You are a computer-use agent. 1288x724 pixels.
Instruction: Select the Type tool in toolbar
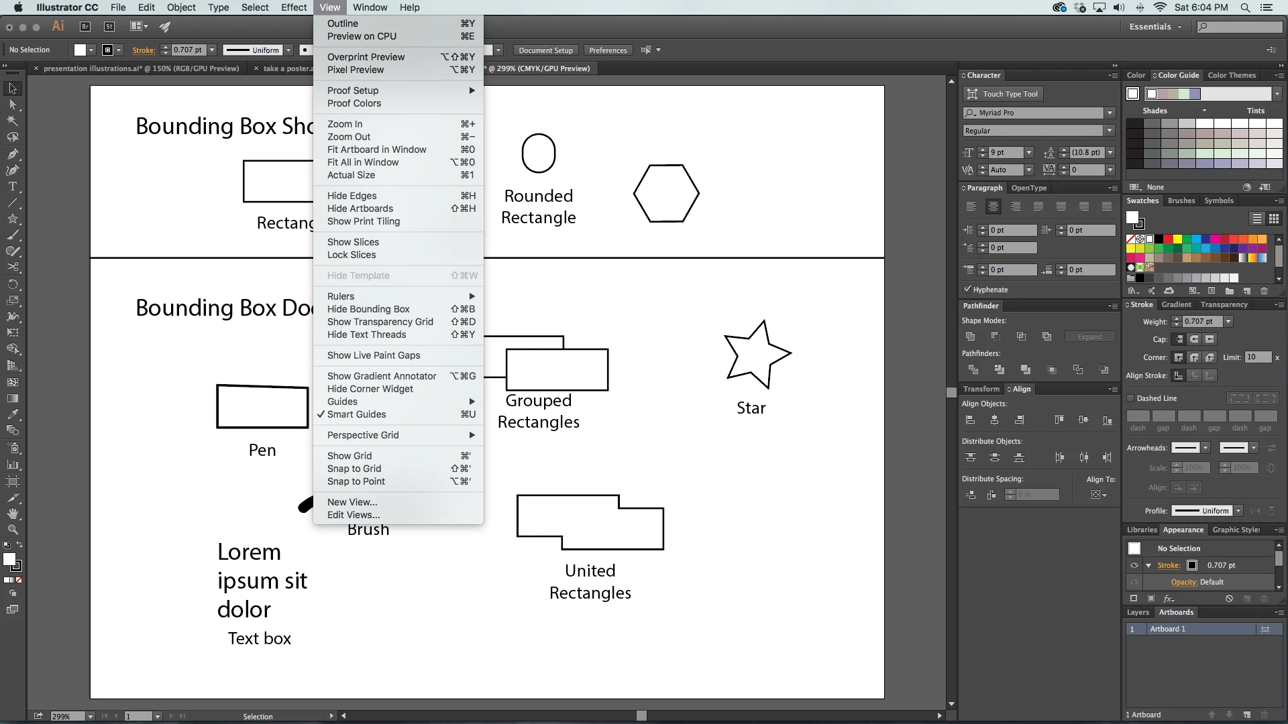[x=12, y=186]
